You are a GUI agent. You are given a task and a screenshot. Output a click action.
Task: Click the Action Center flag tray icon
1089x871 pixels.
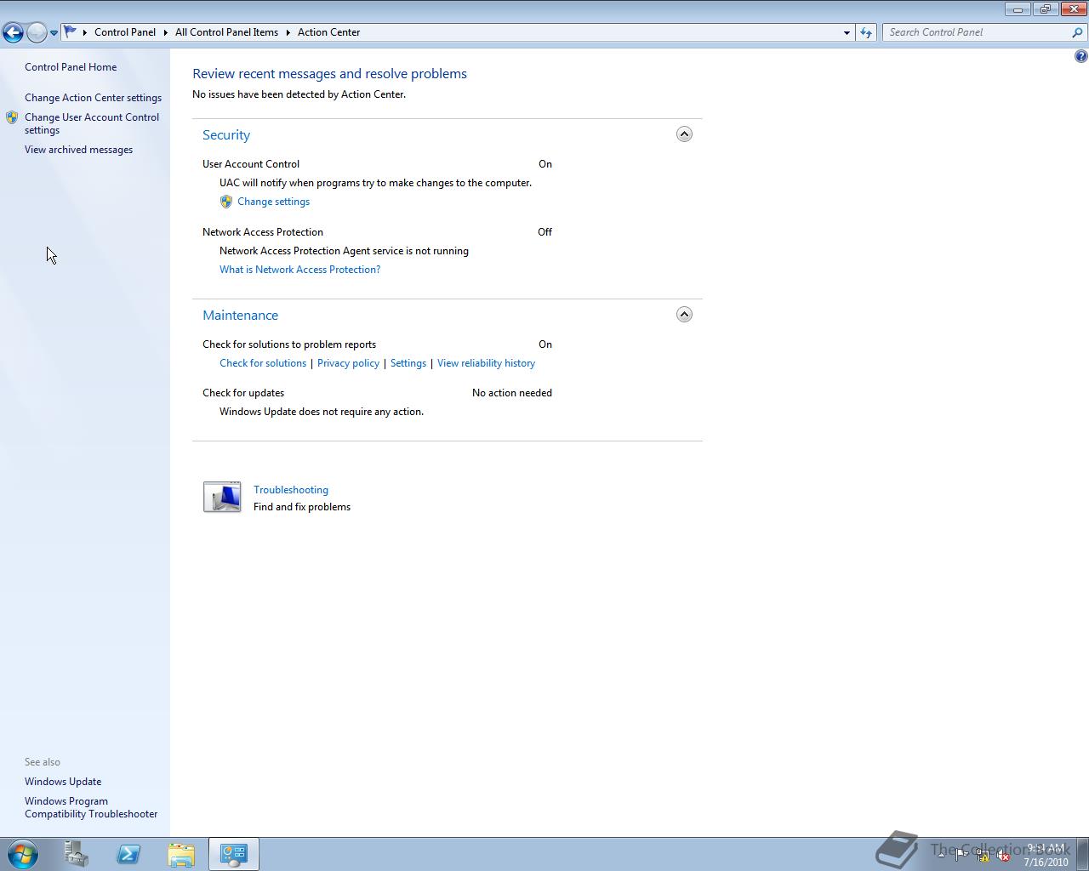[961, 855]
